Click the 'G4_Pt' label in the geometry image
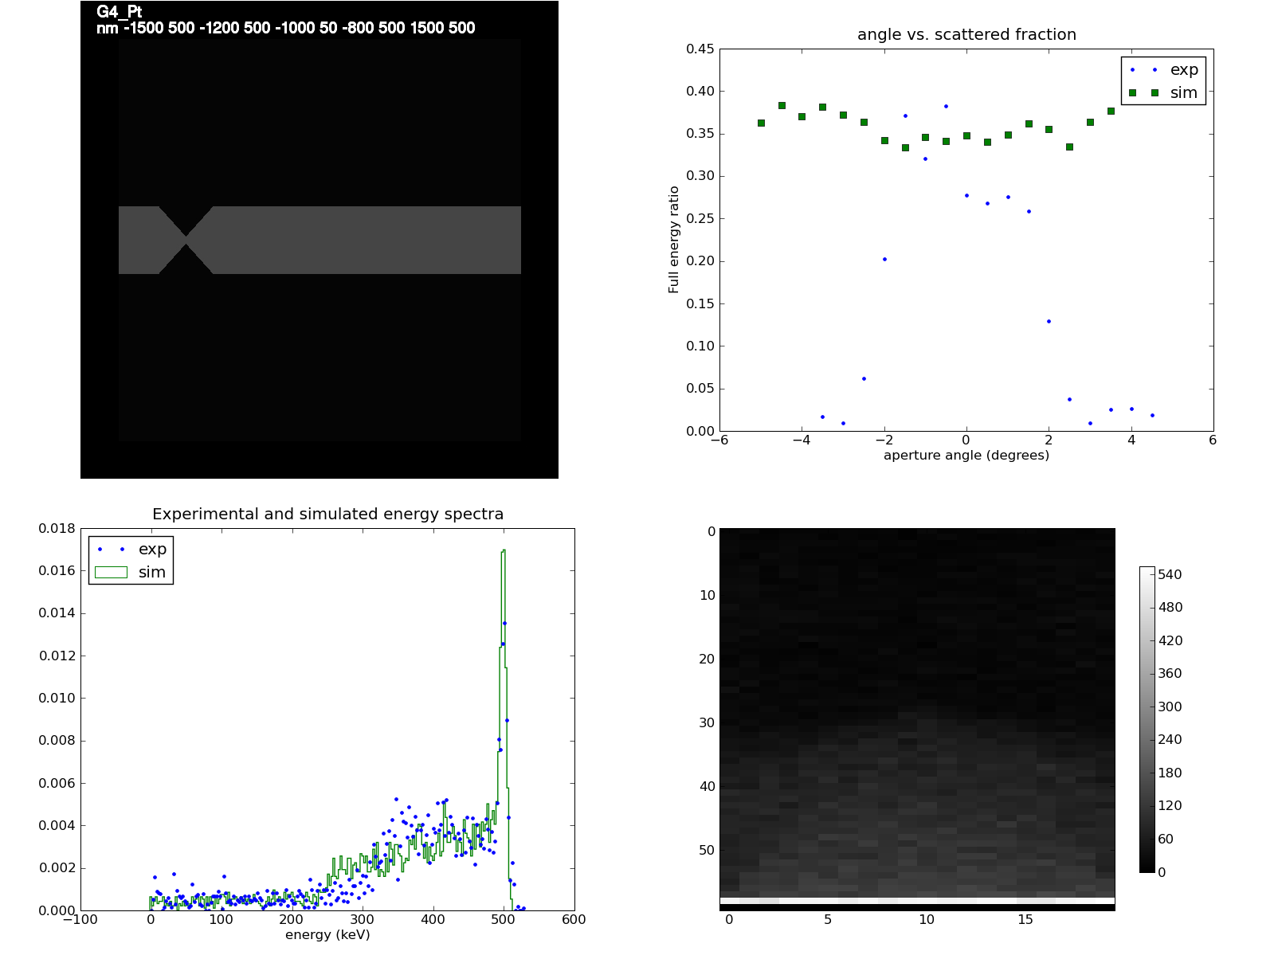Viewport: 1278px width, 959px height. [x=119, y=13]
